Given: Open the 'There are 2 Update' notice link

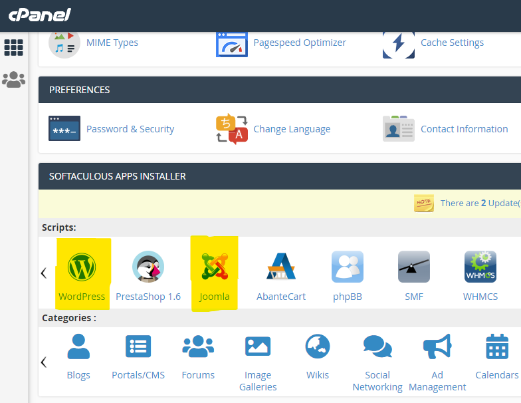Looking at the screenshot, I should tap(480, 203).
